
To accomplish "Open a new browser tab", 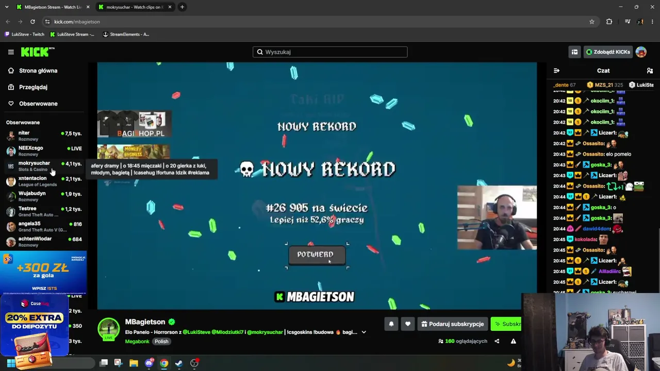I will [x=182, y=7].
